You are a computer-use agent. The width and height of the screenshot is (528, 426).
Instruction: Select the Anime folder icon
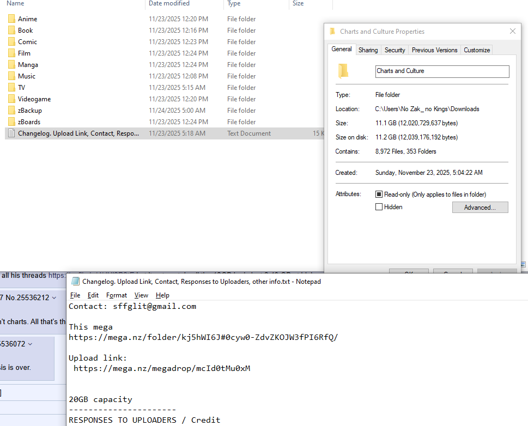[x=11, y=19]
